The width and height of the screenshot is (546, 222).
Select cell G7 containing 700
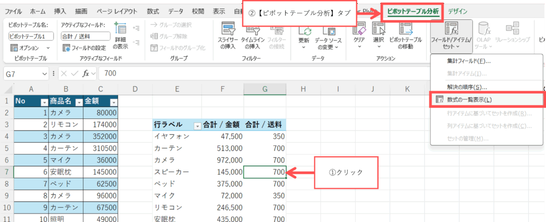coord(264,172)
